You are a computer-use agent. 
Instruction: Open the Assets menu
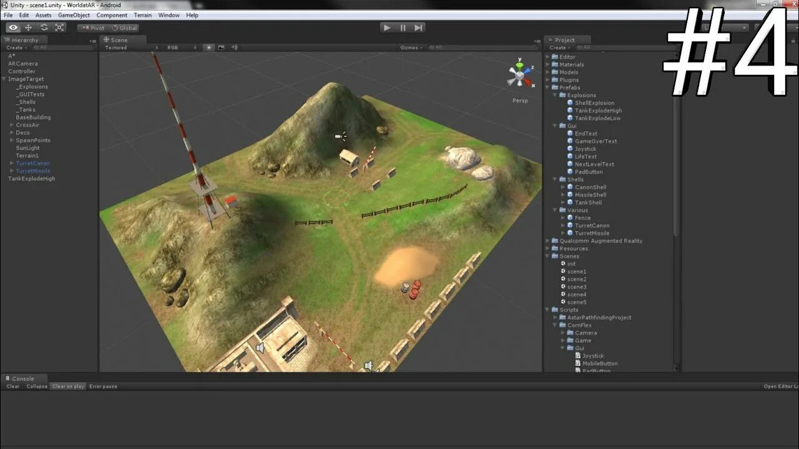44,15
